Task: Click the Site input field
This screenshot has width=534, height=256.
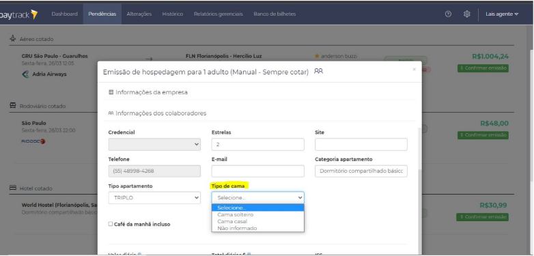Action: (361, 144)
